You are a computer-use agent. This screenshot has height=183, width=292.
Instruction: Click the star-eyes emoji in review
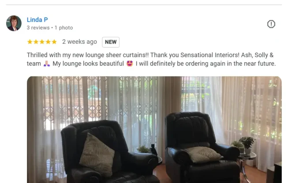130,64
